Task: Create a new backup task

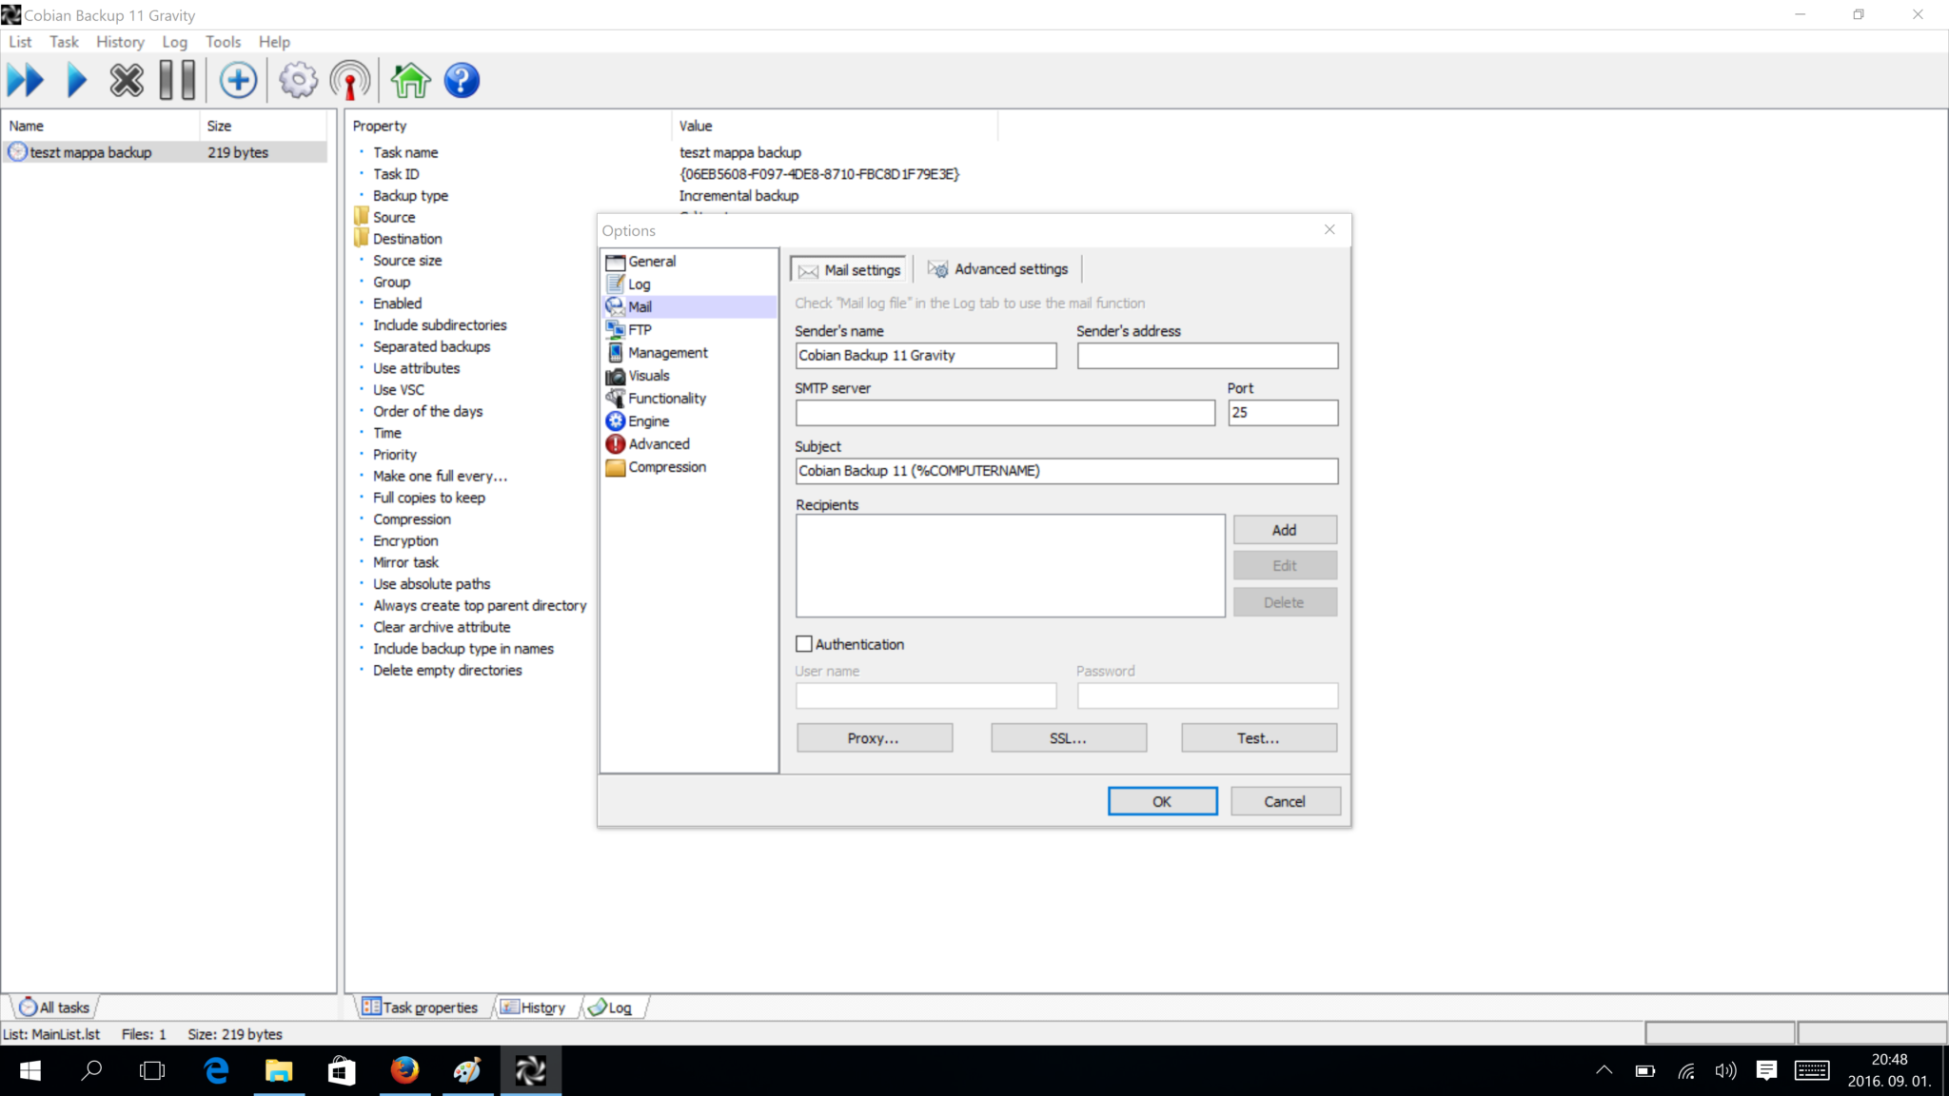Action: [x=238, y=80]
